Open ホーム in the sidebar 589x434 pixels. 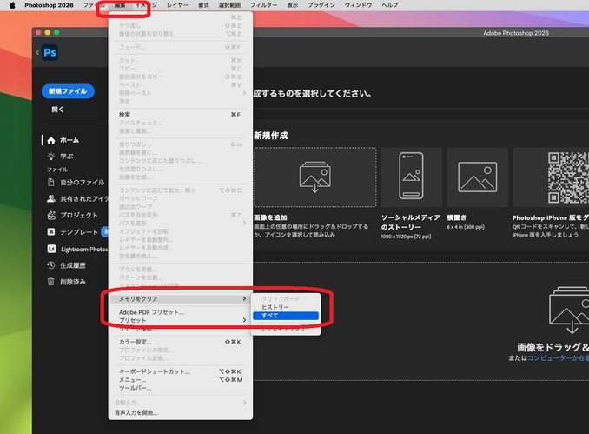(x=69, y=140)
